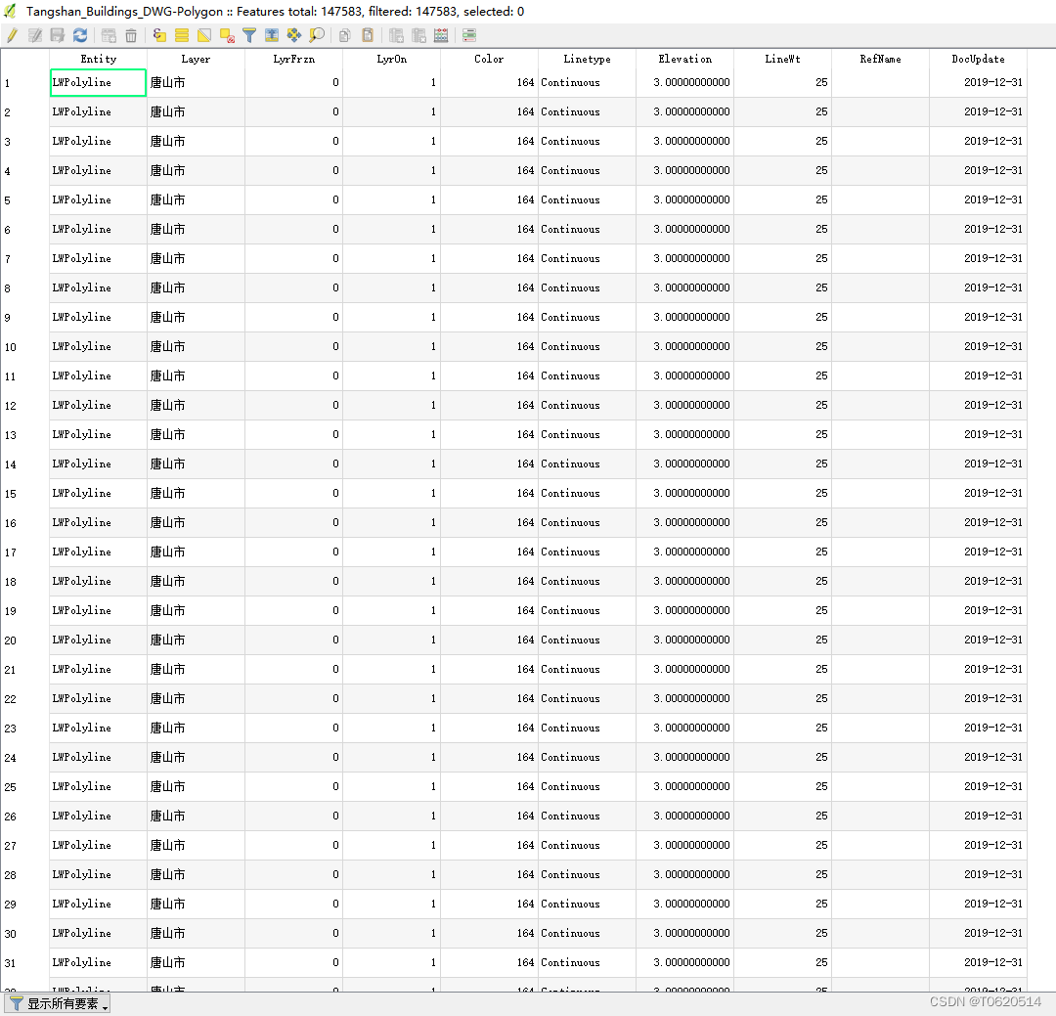The width and height of the screenshot is (1056, 1016).
Task: Click the Reload table icon
Action: [80, 35]
